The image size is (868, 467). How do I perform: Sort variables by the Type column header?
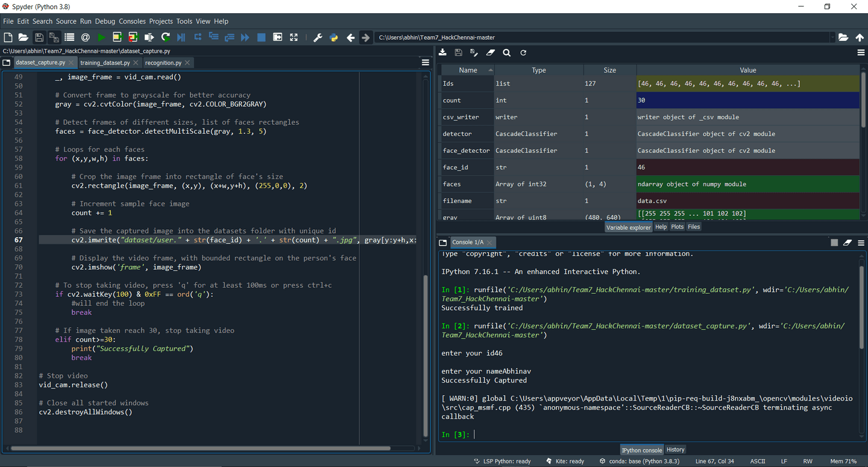pyautogui.click(x=539, y=70)
